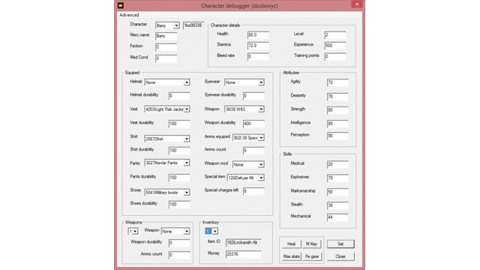Click the Close button
This screenshot has width=480, height=270.
click(x=340, y=256)
